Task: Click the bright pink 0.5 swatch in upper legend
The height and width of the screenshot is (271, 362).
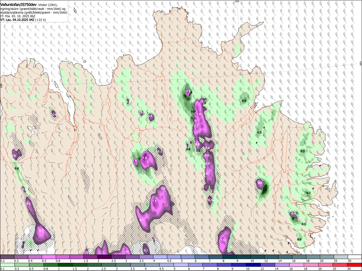Action: (x=49, y=257)
